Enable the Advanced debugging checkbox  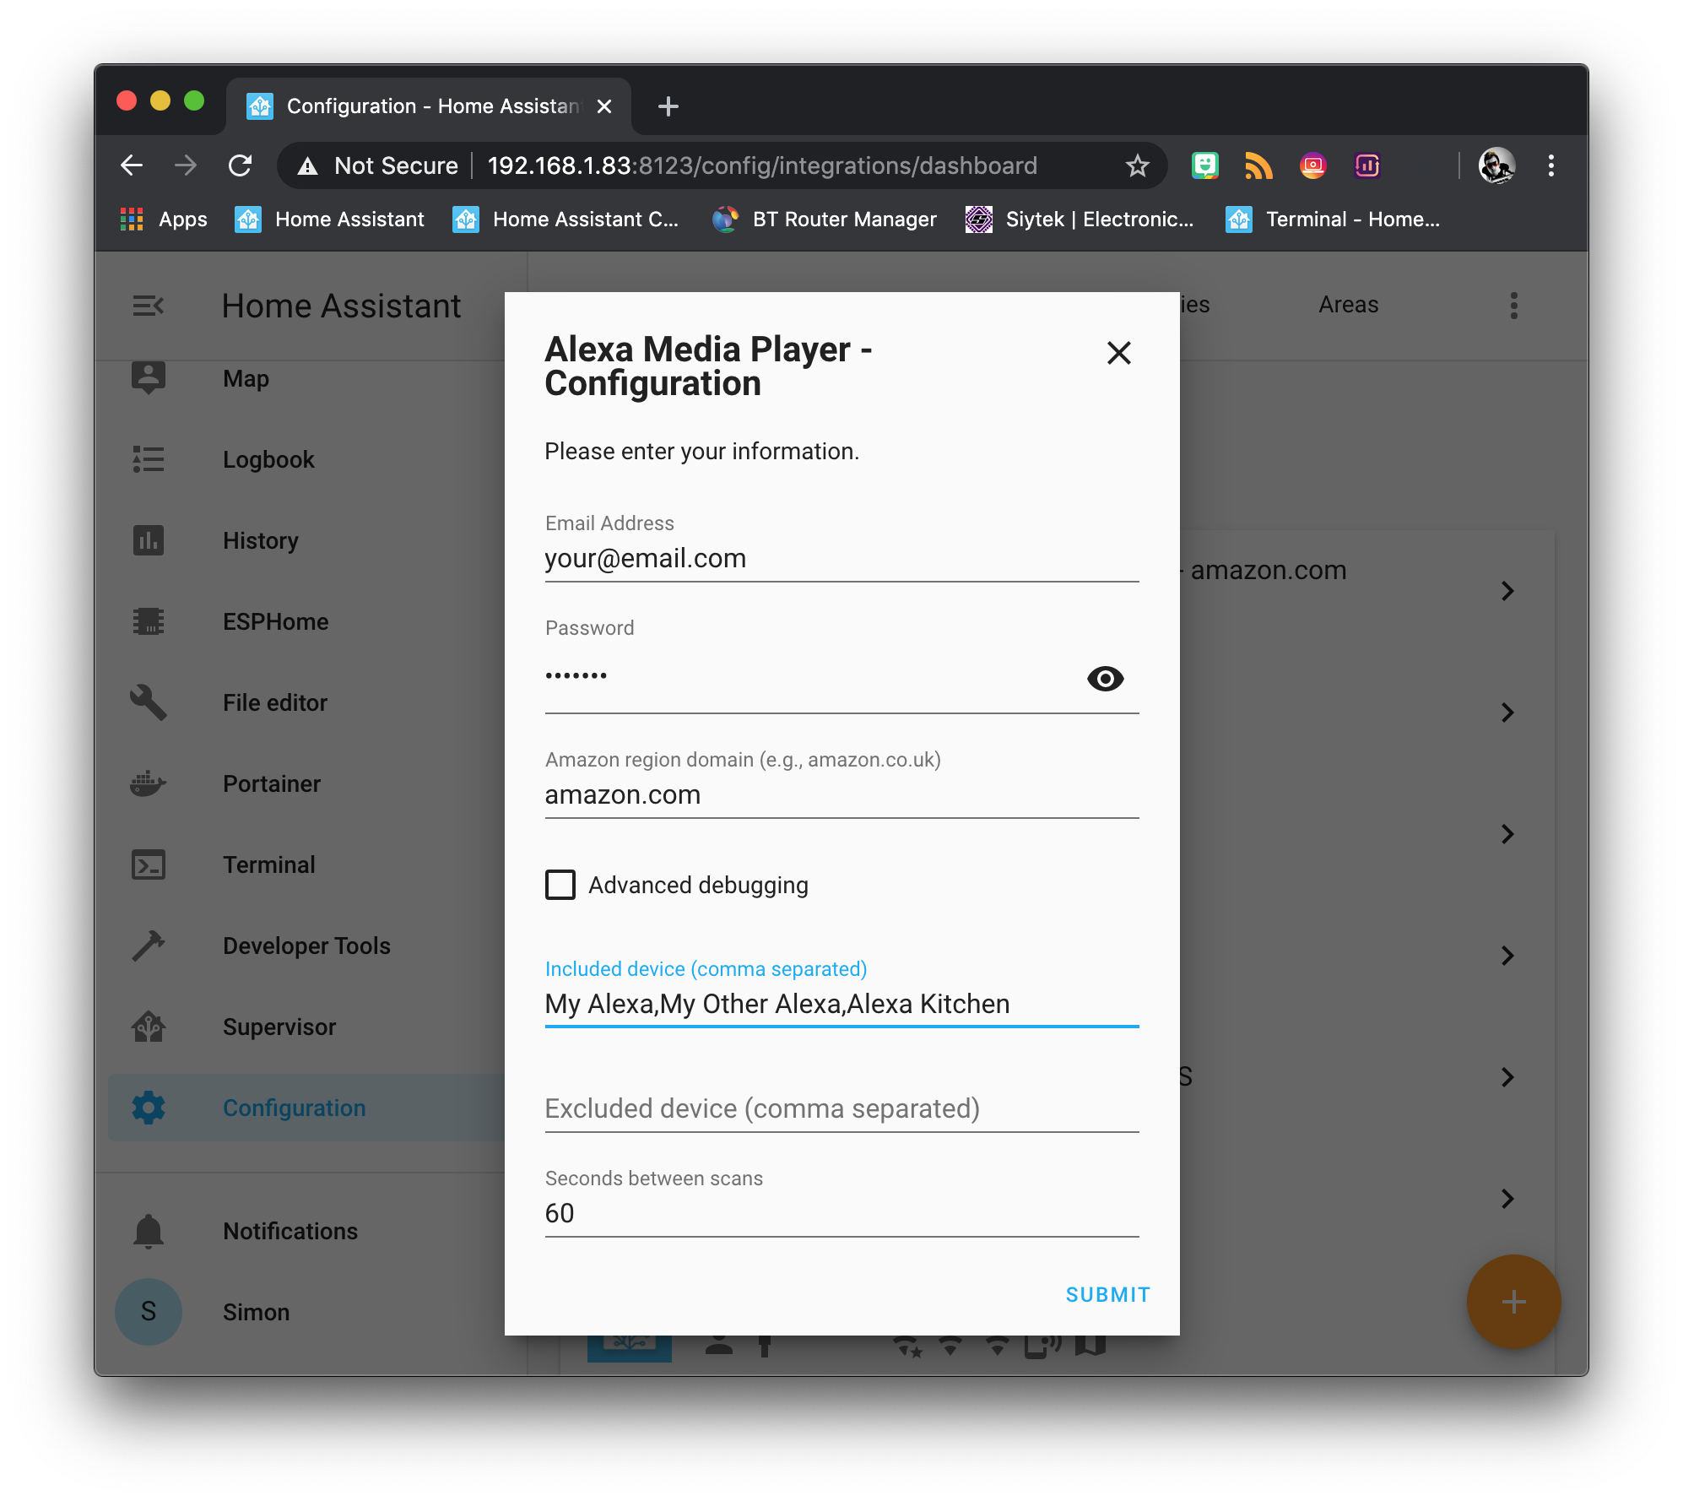(560, 885)
